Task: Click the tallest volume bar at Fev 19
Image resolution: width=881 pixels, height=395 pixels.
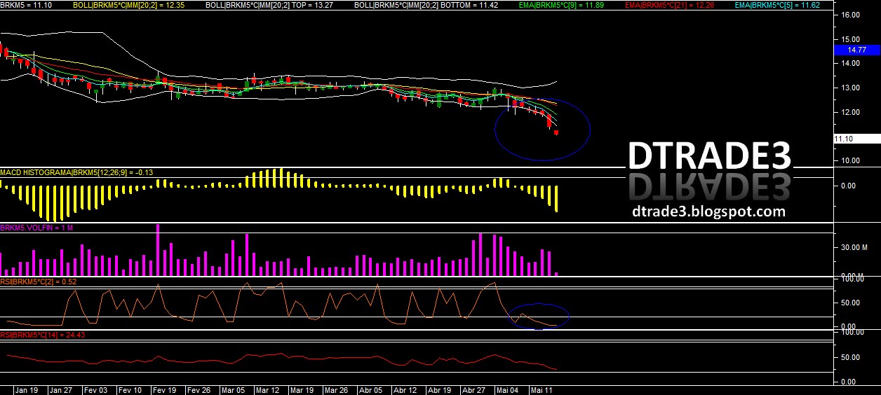Action: pos(158,250)
